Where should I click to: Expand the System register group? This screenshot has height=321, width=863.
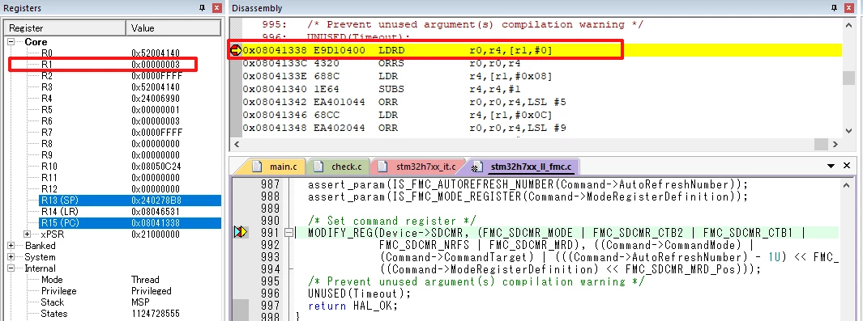coord(11,257)
